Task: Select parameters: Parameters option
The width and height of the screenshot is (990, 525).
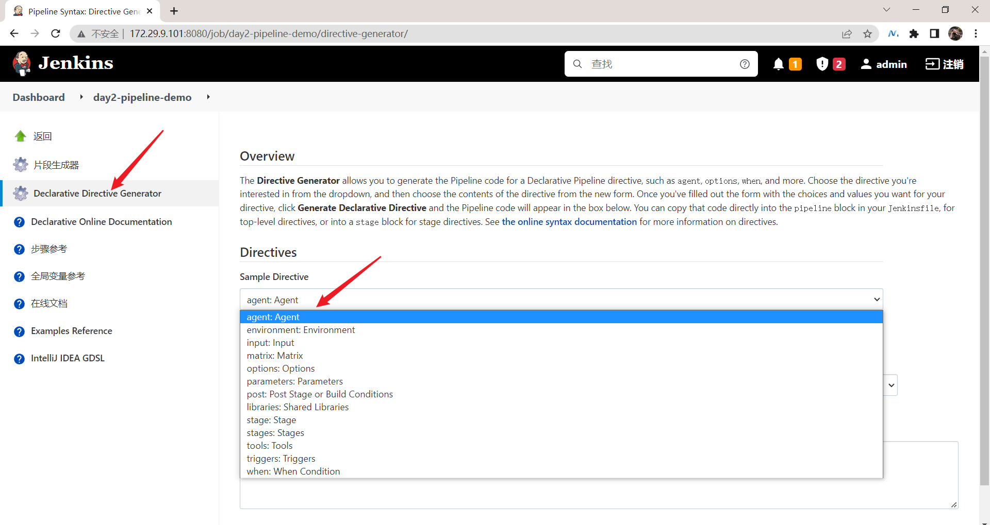Action: click(x=561, y=381)
